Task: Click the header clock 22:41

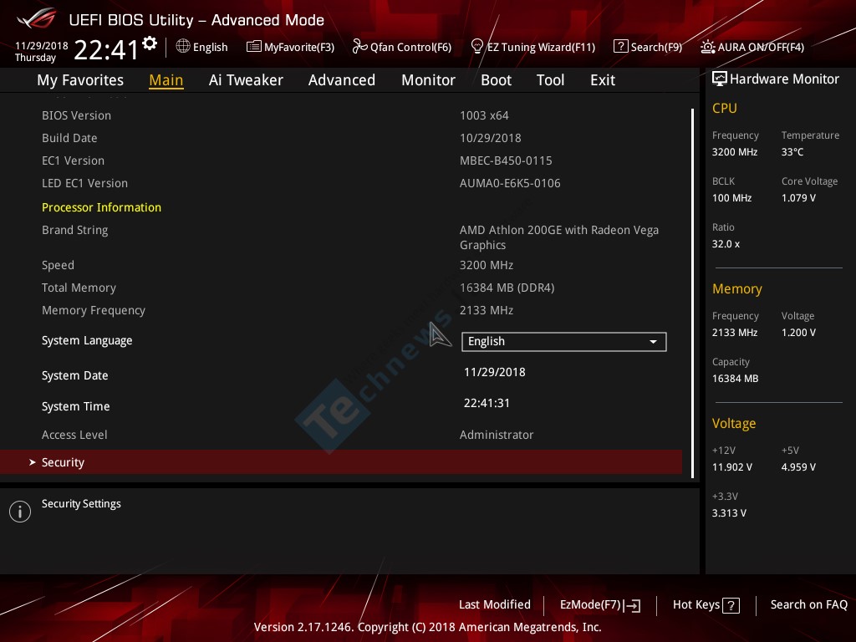Action: coord(107,49)
